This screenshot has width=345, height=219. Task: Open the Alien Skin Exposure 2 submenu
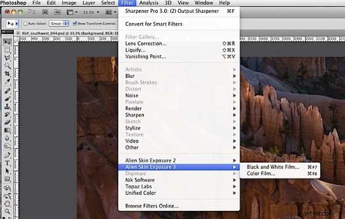[x=179, y=160]
